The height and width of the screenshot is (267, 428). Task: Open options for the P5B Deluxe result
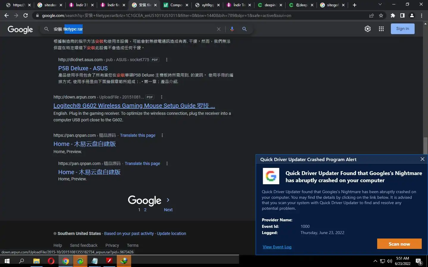point(167,60)
